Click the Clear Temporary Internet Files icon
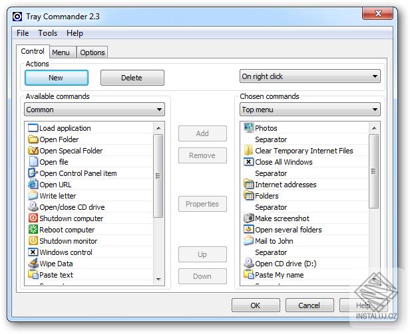Image resolution: width=410 pixels, height=334 pixels. point(248,150)
